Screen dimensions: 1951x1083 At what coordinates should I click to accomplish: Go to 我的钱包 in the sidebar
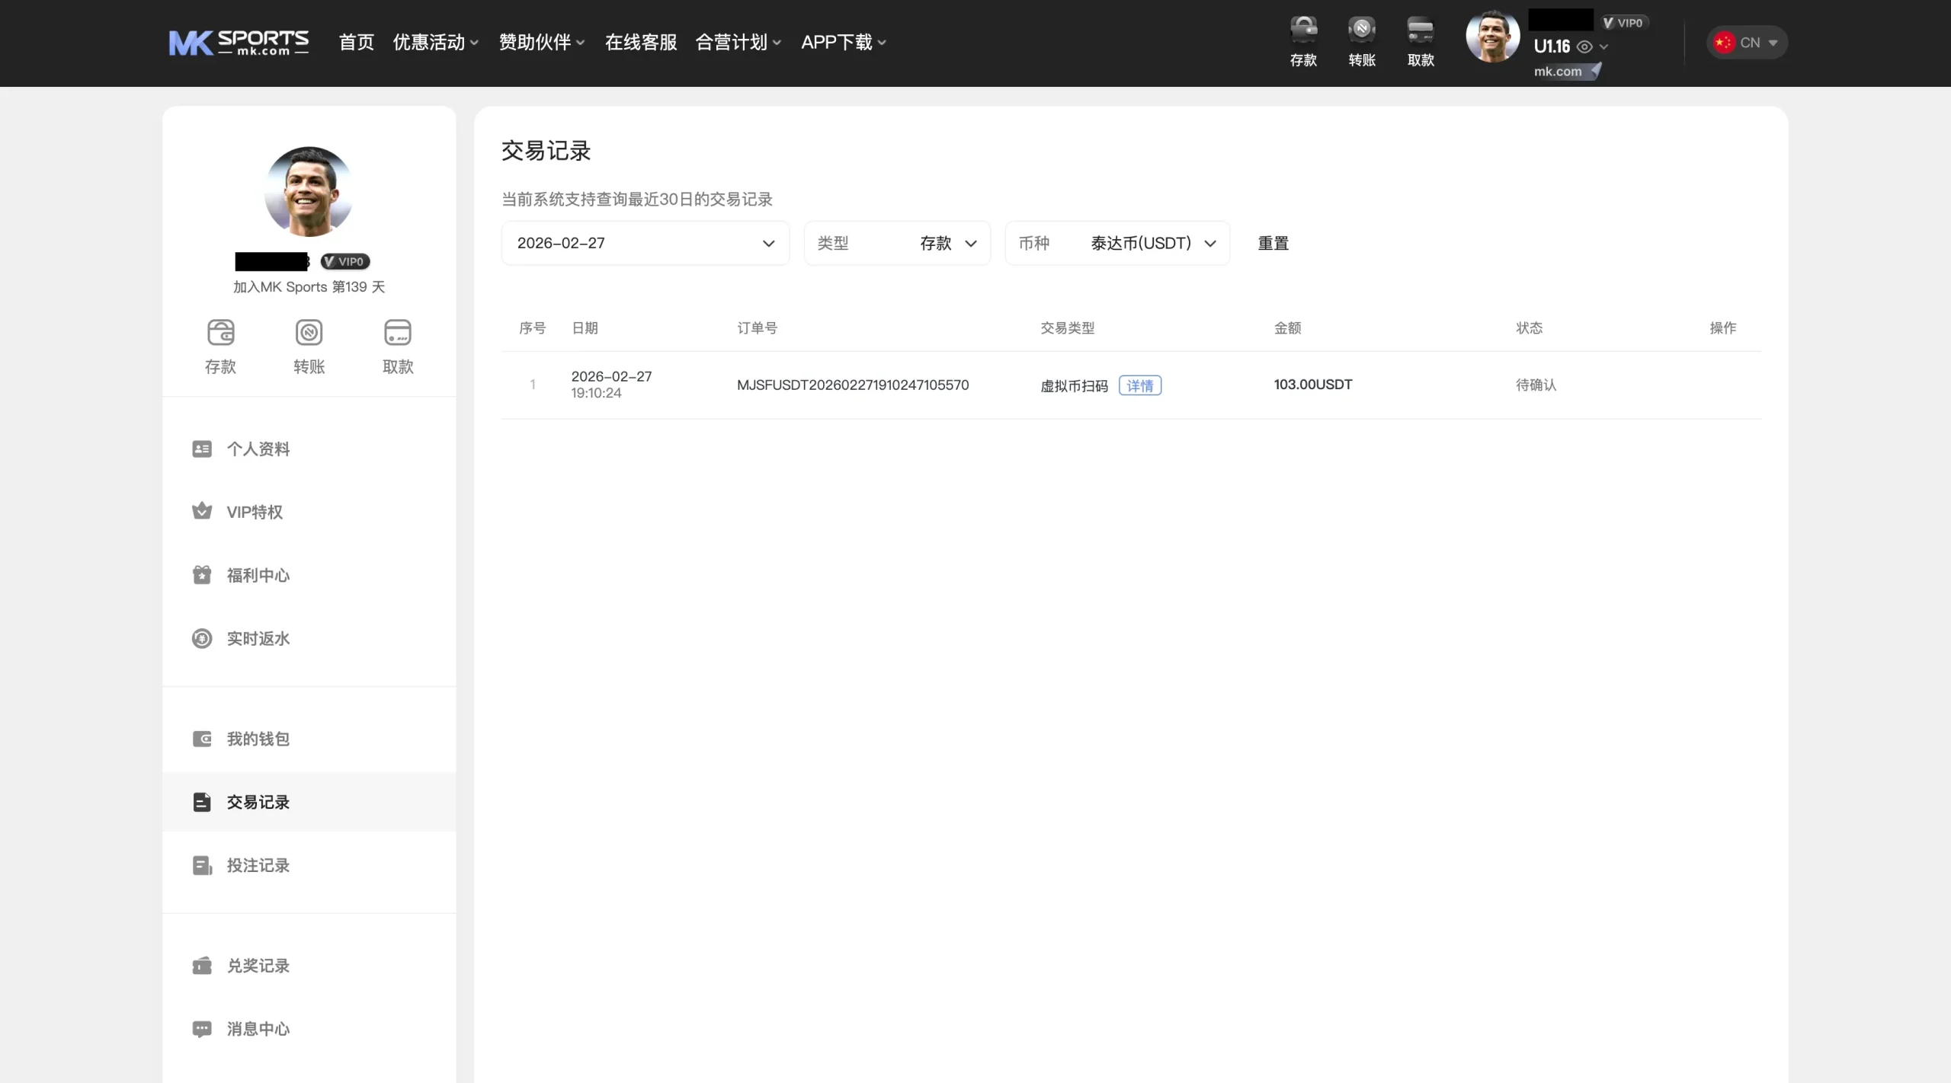(258, 739)
